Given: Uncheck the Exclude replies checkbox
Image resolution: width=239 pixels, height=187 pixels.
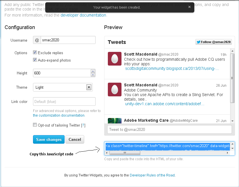Looking at the screenshot, I should (35, 52).
